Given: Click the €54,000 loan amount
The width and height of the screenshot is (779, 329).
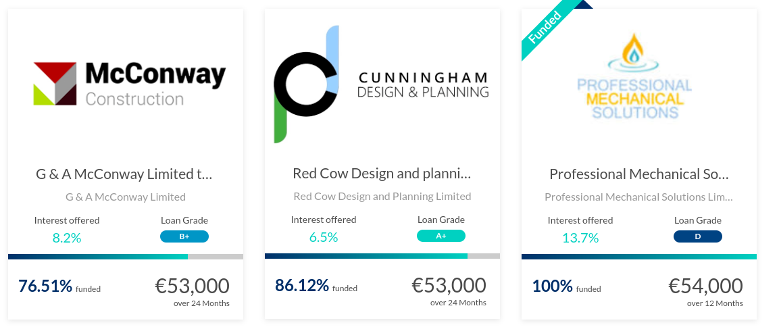Looking at the screenshot, I should click(705, 286).
